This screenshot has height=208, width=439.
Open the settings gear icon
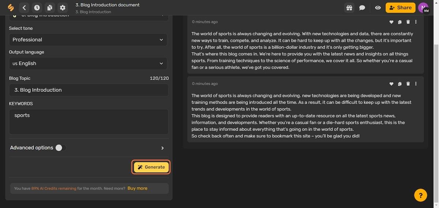coord(63,8)
